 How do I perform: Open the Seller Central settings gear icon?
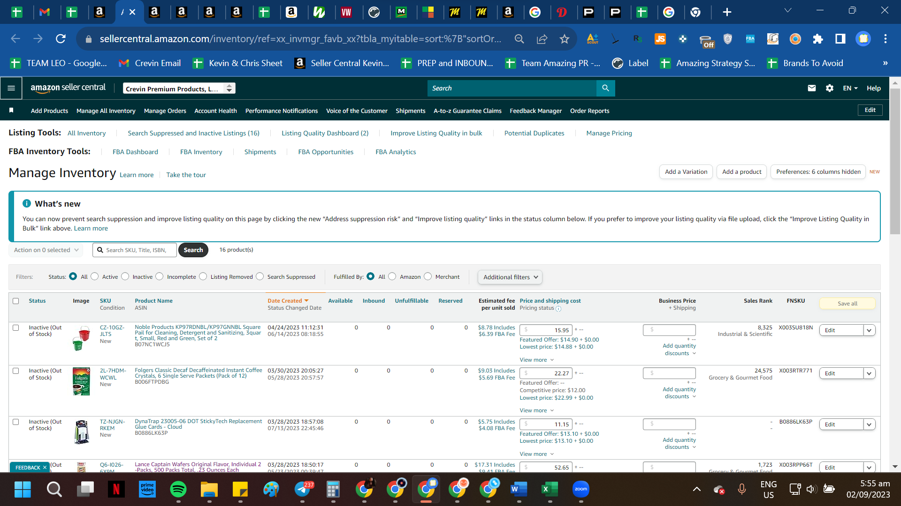click(x=829, y=88)
